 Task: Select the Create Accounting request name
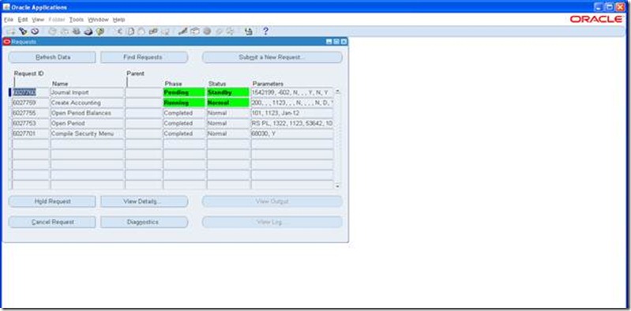point(88,103)
